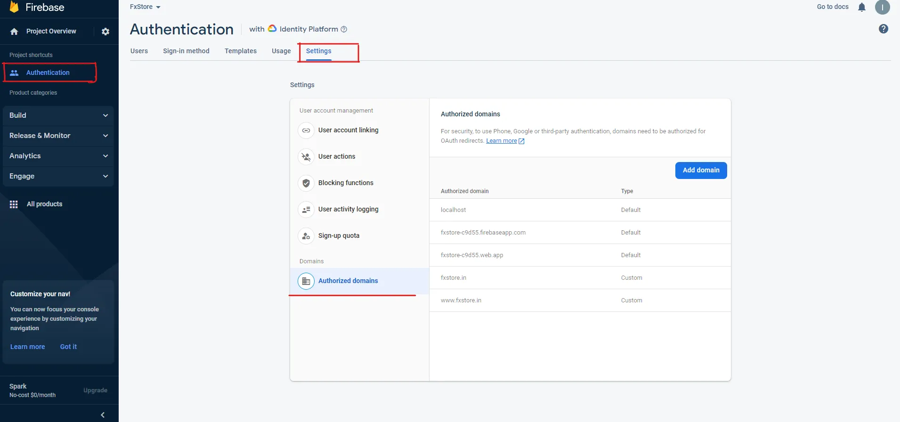
Task: Click the Custom type for www.fxstore.in
Action: 632,300
